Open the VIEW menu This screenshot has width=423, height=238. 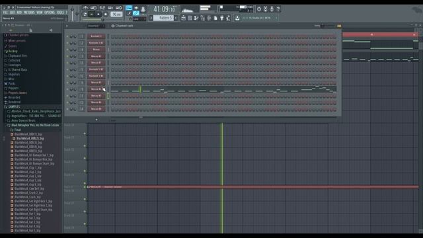pyautogui.click(x=40, y=13)
